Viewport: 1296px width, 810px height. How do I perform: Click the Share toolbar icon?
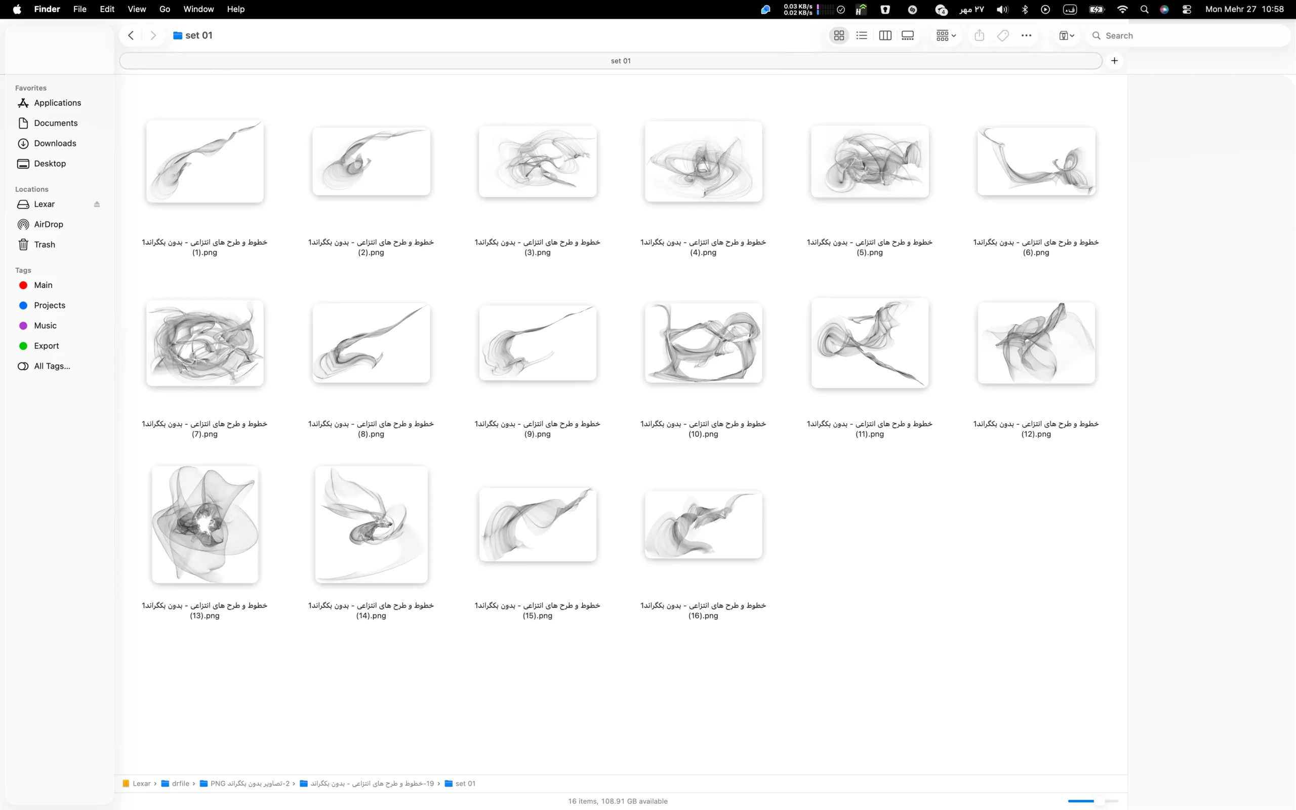coord(980,35)
